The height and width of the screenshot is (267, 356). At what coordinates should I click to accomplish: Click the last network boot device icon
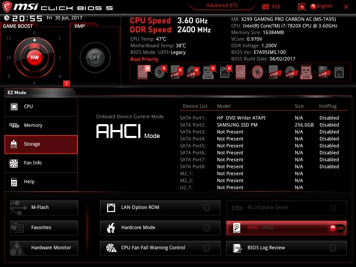[339, 72]
